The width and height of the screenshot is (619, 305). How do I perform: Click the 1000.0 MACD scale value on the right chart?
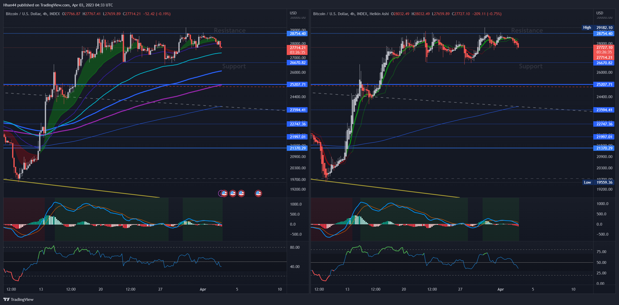click(603, 204)
